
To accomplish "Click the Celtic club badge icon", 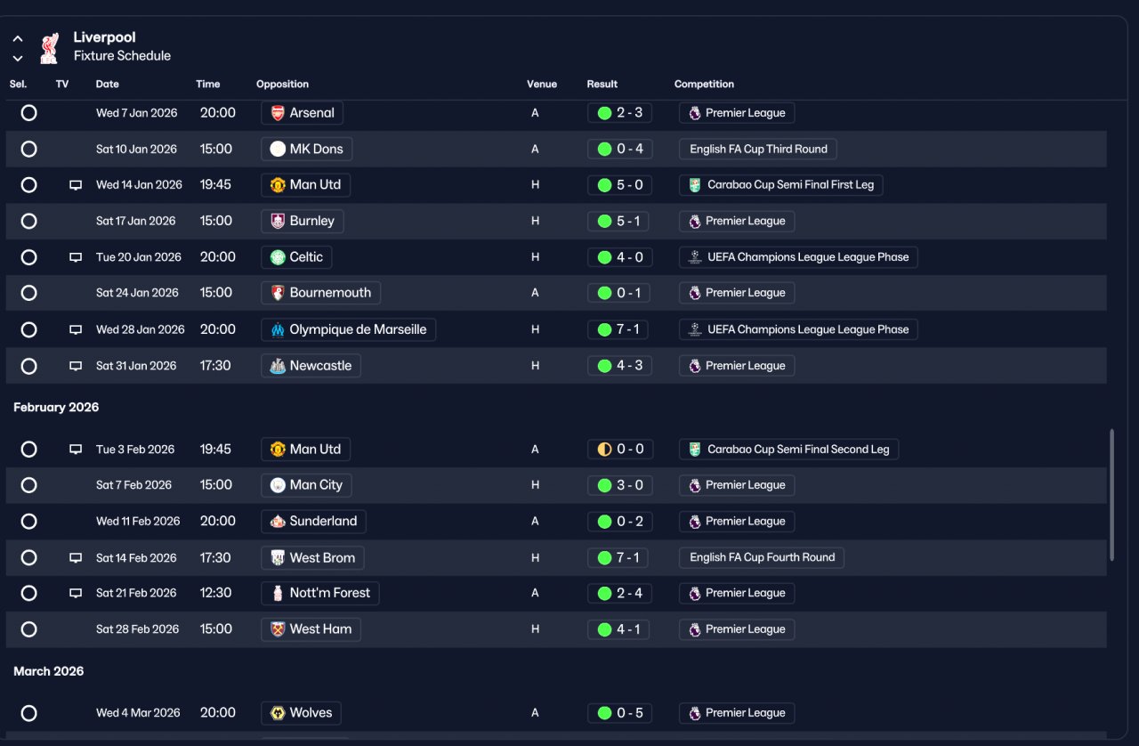I will (x=278, y=257).
